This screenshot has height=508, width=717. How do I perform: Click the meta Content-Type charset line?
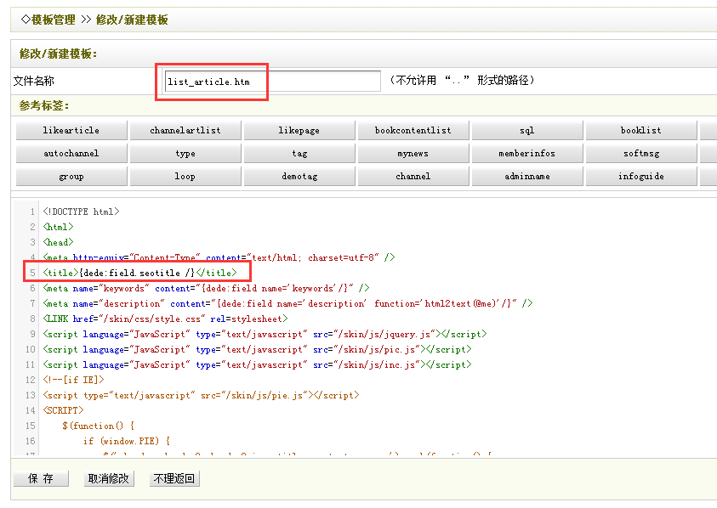[219, 257]
